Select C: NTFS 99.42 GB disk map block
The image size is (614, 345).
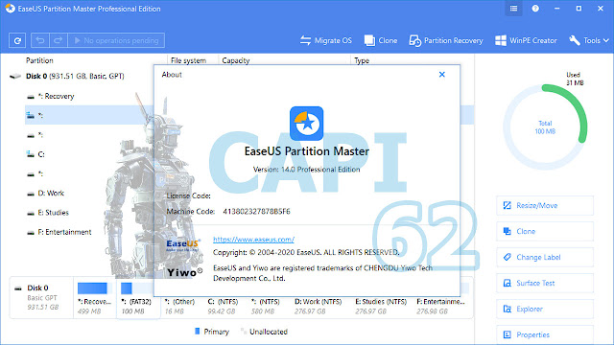click(x=223, y=307)
